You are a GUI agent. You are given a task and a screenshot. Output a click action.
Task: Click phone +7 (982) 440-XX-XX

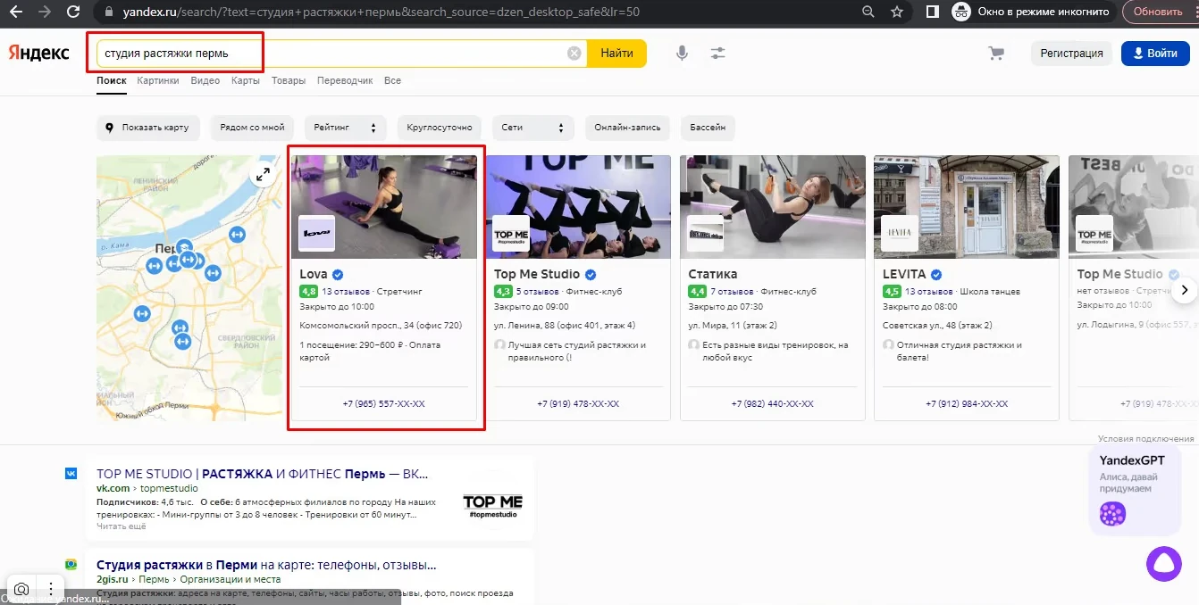pyautogui.click(x=772, y=403)
